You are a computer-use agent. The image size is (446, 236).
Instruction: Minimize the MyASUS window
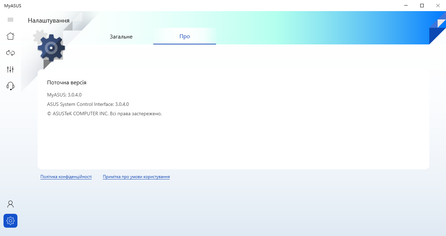click(406, 6)
